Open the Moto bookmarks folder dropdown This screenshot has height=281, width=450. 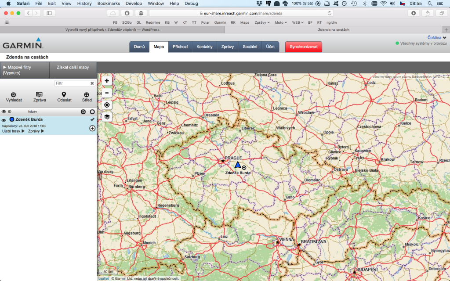click(x=281, y=22)
